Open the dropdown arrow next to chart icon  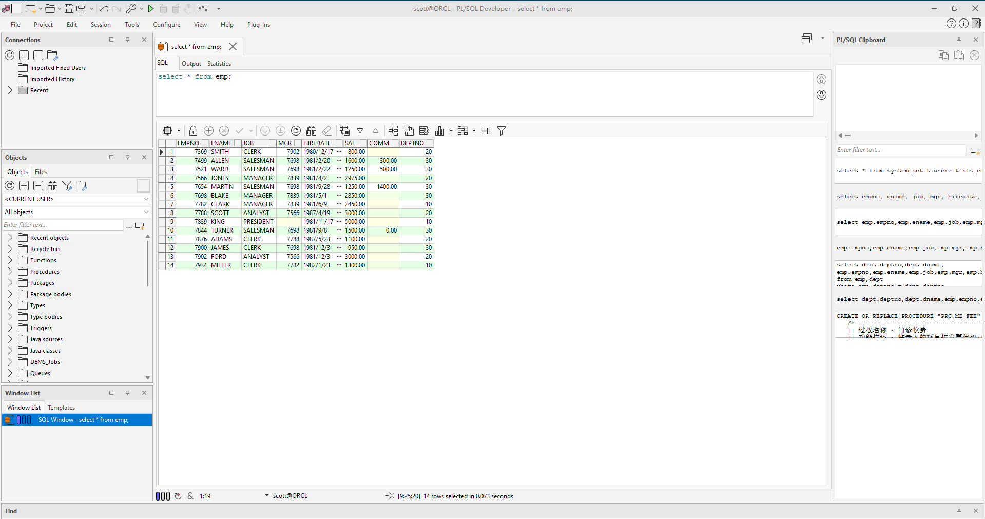(451, 131)
